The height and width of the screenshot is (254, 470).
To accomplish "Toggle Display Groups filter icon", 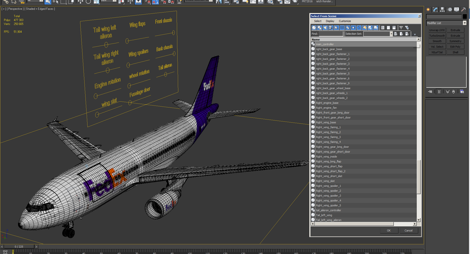I will pyautogui.click(x=347, y=28).
